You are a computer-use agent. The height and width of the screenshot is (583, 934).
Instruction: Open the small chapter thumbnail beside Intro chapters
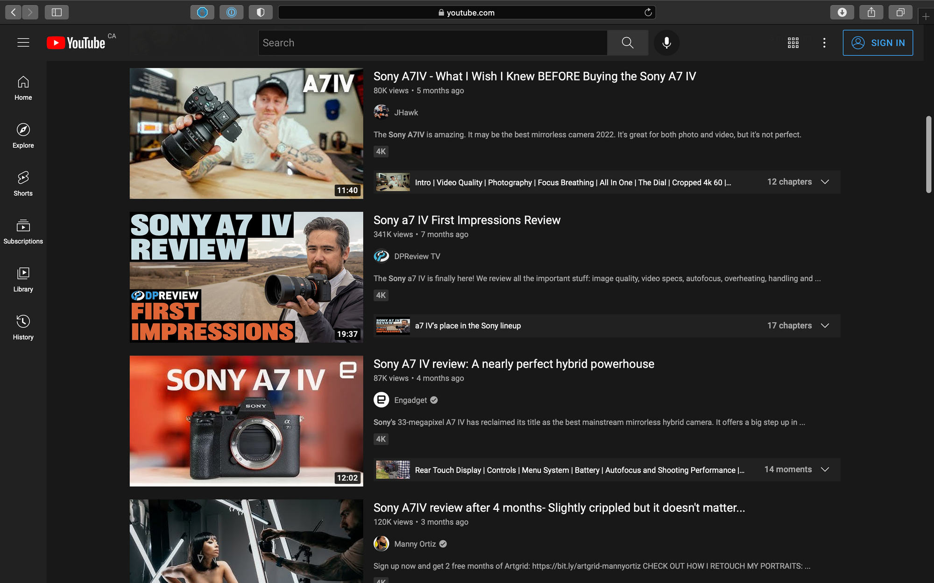pos(393,182)
